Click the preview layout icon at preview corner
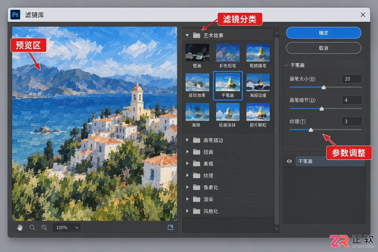The height and width of the screenshot is (252, 378). point(170,227)
